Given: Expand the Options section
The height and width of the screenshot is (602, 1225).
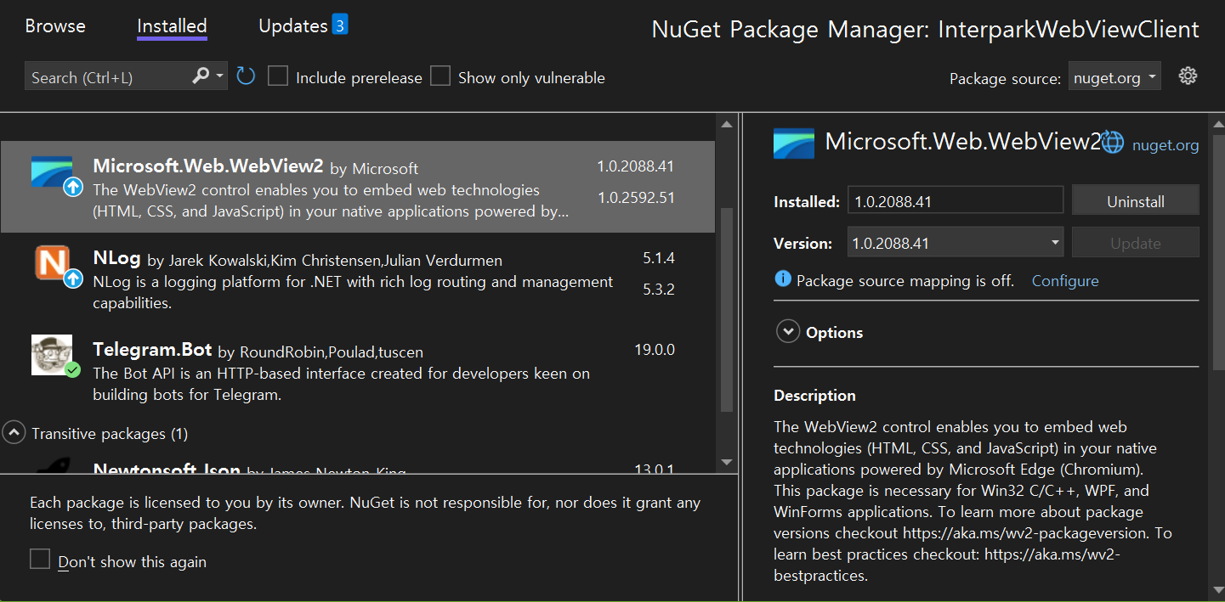Looking at the screenshot, I should (x=788, y=332).
